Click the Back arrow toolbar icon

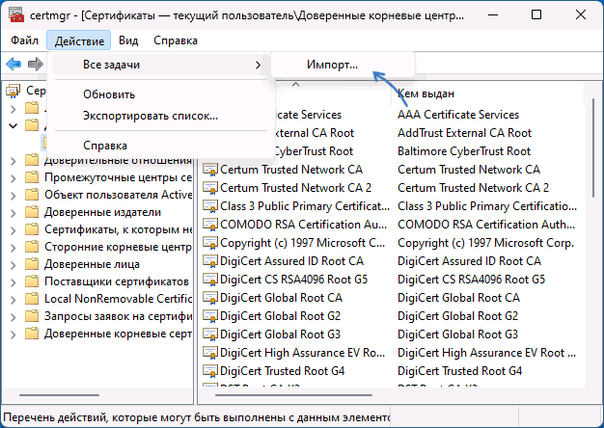(14, 64)
